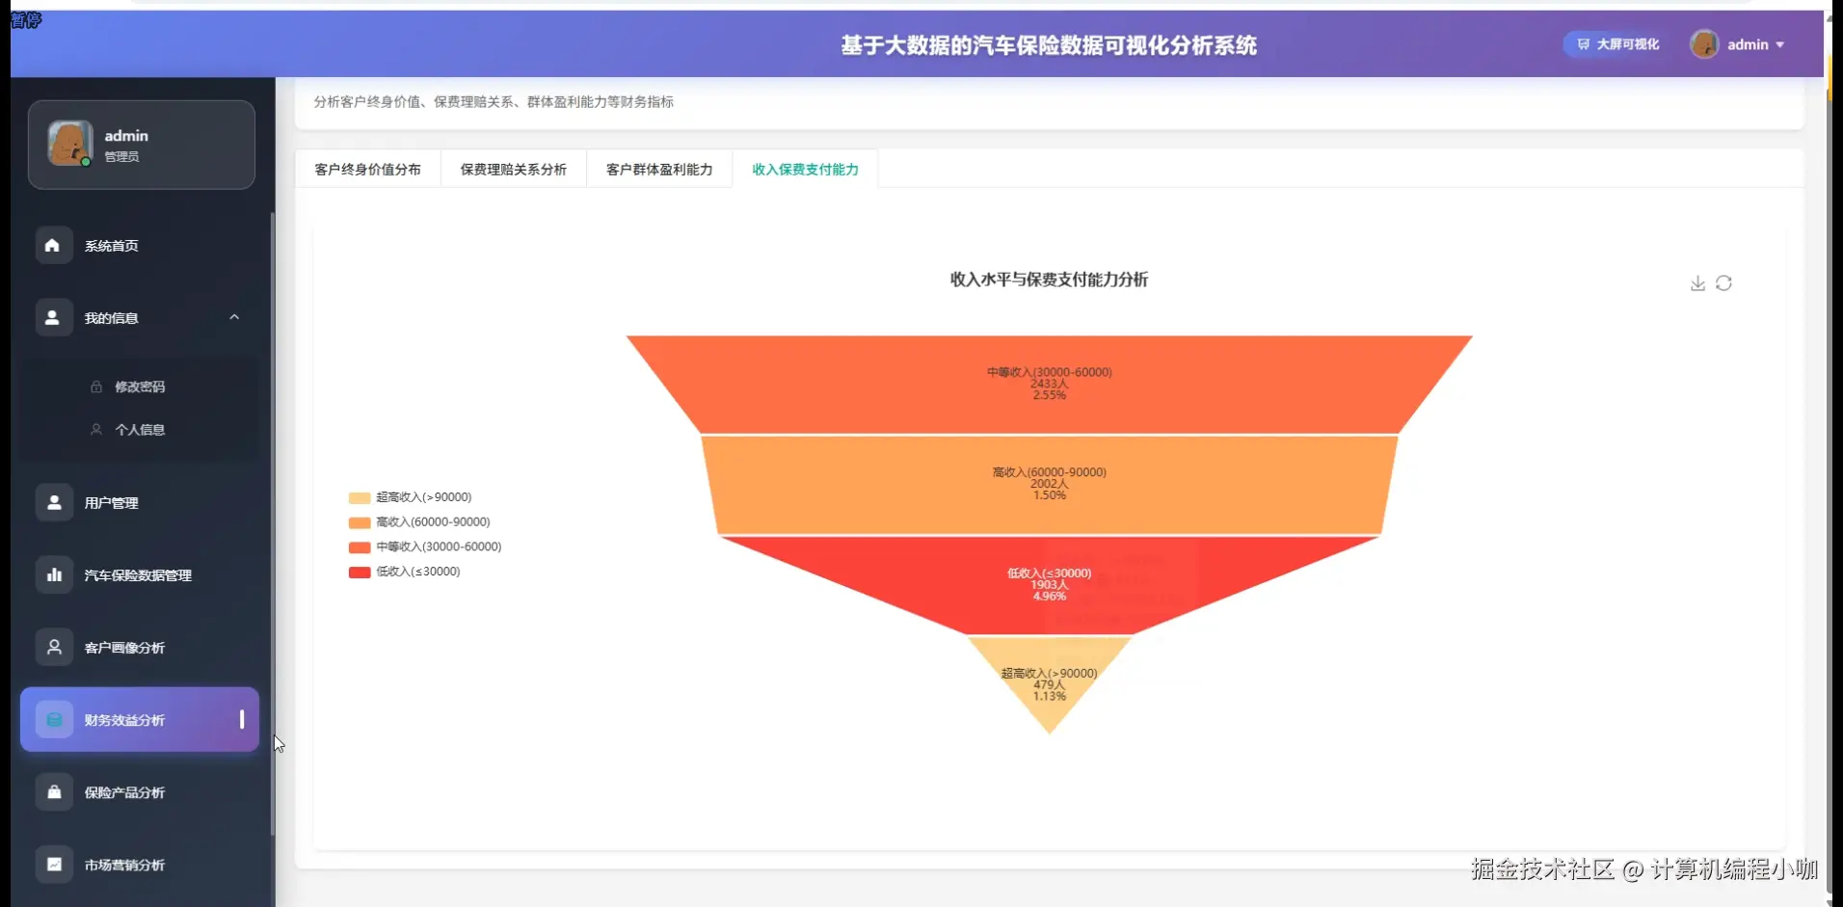The height and width of the screenshot is (907, 1843).
Task: Click the system title in the header
Action: (x=1049, y=45)
